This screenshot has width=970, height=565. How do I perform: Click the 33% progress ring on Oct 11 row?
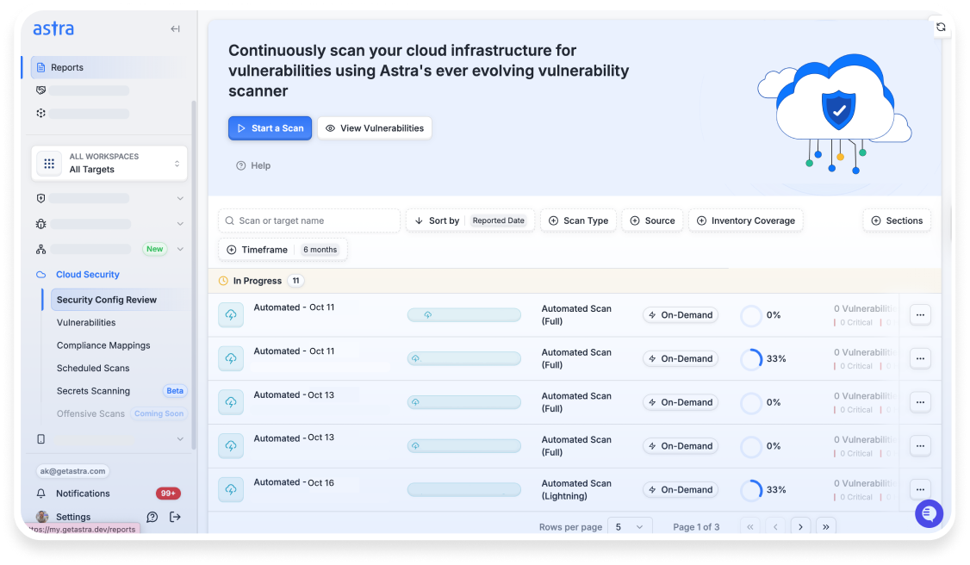tap(751, 358)
